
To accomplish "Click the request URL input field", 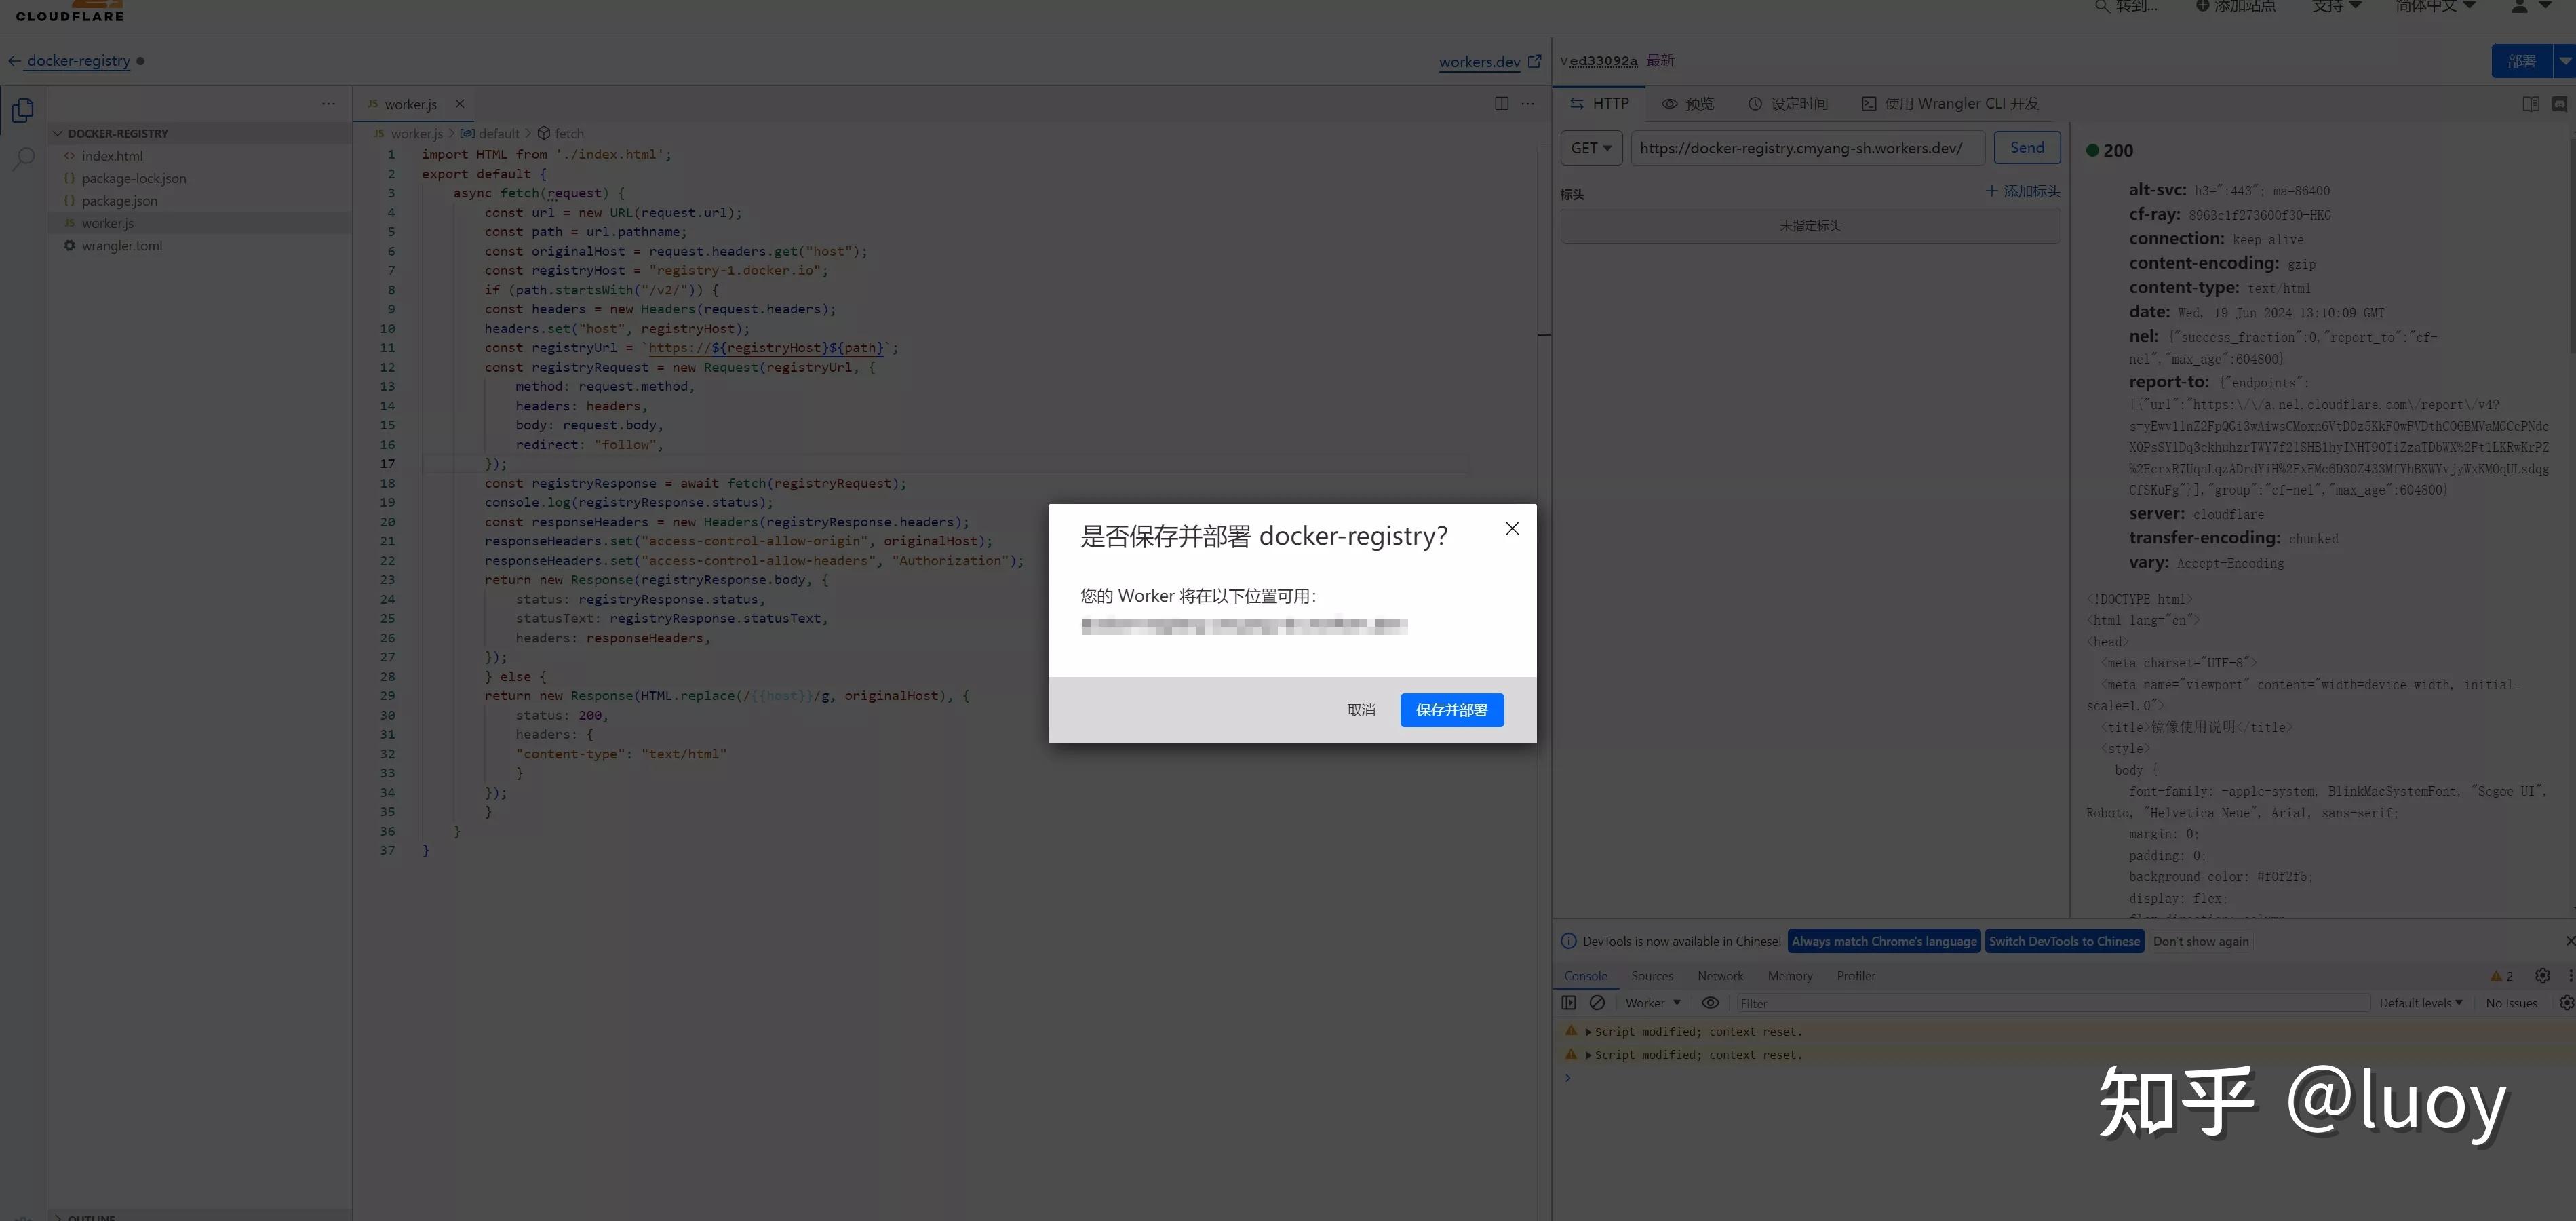I will tap(1806, 148).
